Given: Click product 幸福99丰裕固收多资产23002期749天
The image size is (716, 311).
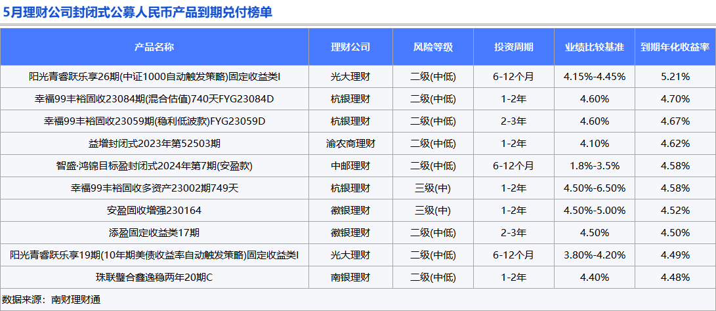Looking at the screenshot, I should point(154,188).
